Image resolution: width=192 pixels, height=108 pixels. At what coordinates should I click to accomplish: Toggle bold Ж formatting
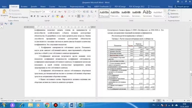31,16
